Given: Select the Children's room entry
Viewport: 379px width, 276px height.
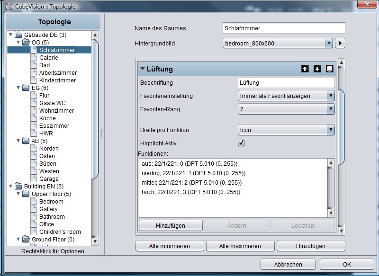Looking at the screenshot, I should click(x=60, y=232).
